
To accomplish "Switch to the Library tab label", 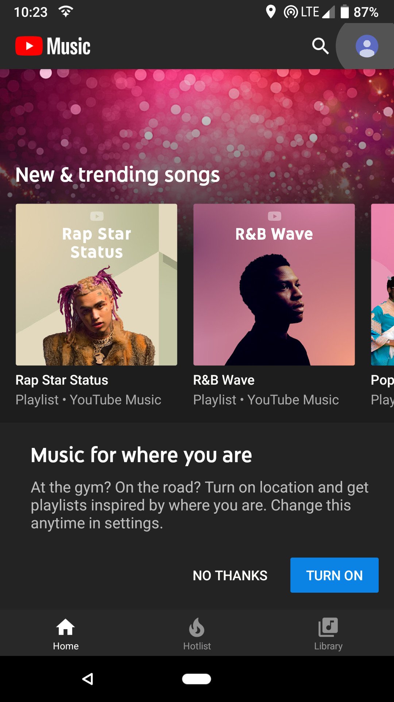I will [x=328, y=646].
